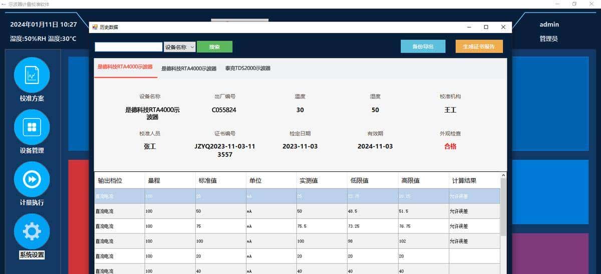Click the 实测值 column header
The width and height of the screenshot is (601, 274).
coord(322,180)
